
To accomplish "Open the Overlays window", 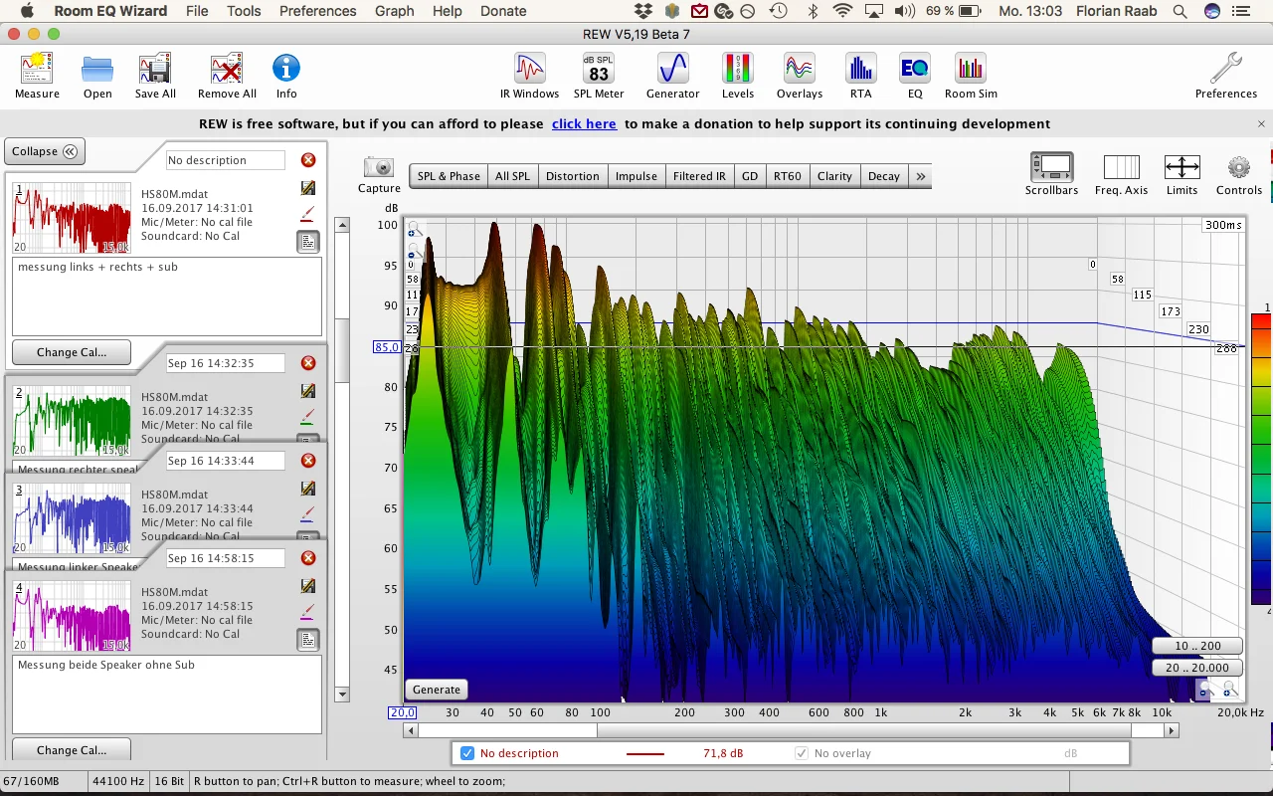I will point(800,77).
